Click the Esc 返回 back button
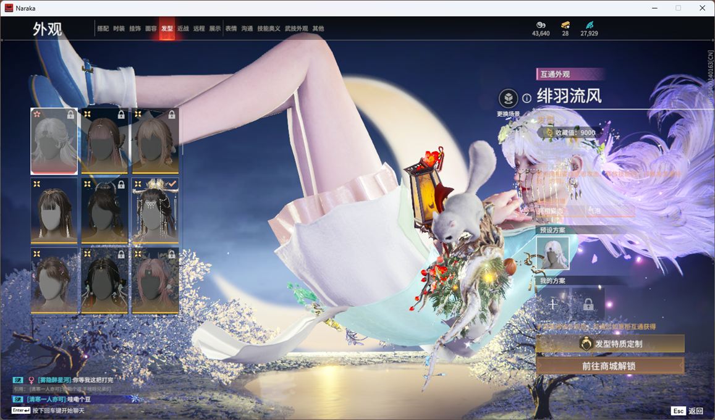This screenshot has width=715, height=420. pos(688,411)
